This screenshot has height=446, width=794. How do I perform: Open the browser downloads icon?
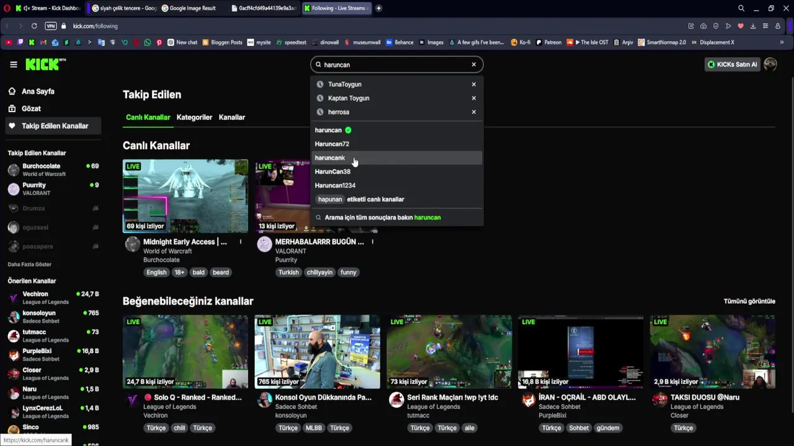pyautogui.click(x=753, y=26)
